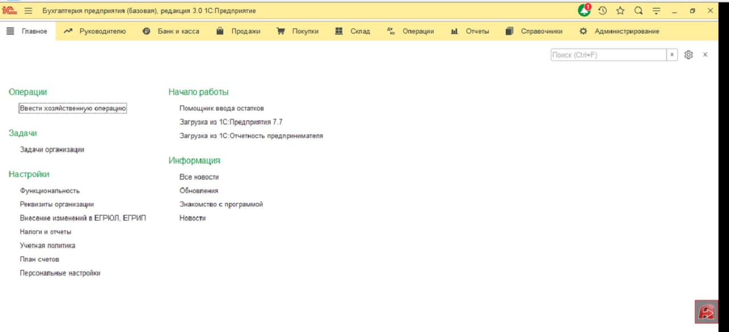Open notifications bell with red badge
The image size is (729, 332).
tap(584, 10)
